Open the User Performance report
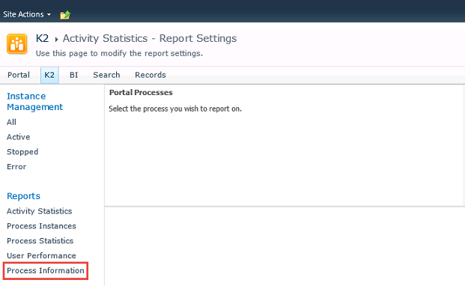This screenshot has width=465, height=286. (41, 255)
